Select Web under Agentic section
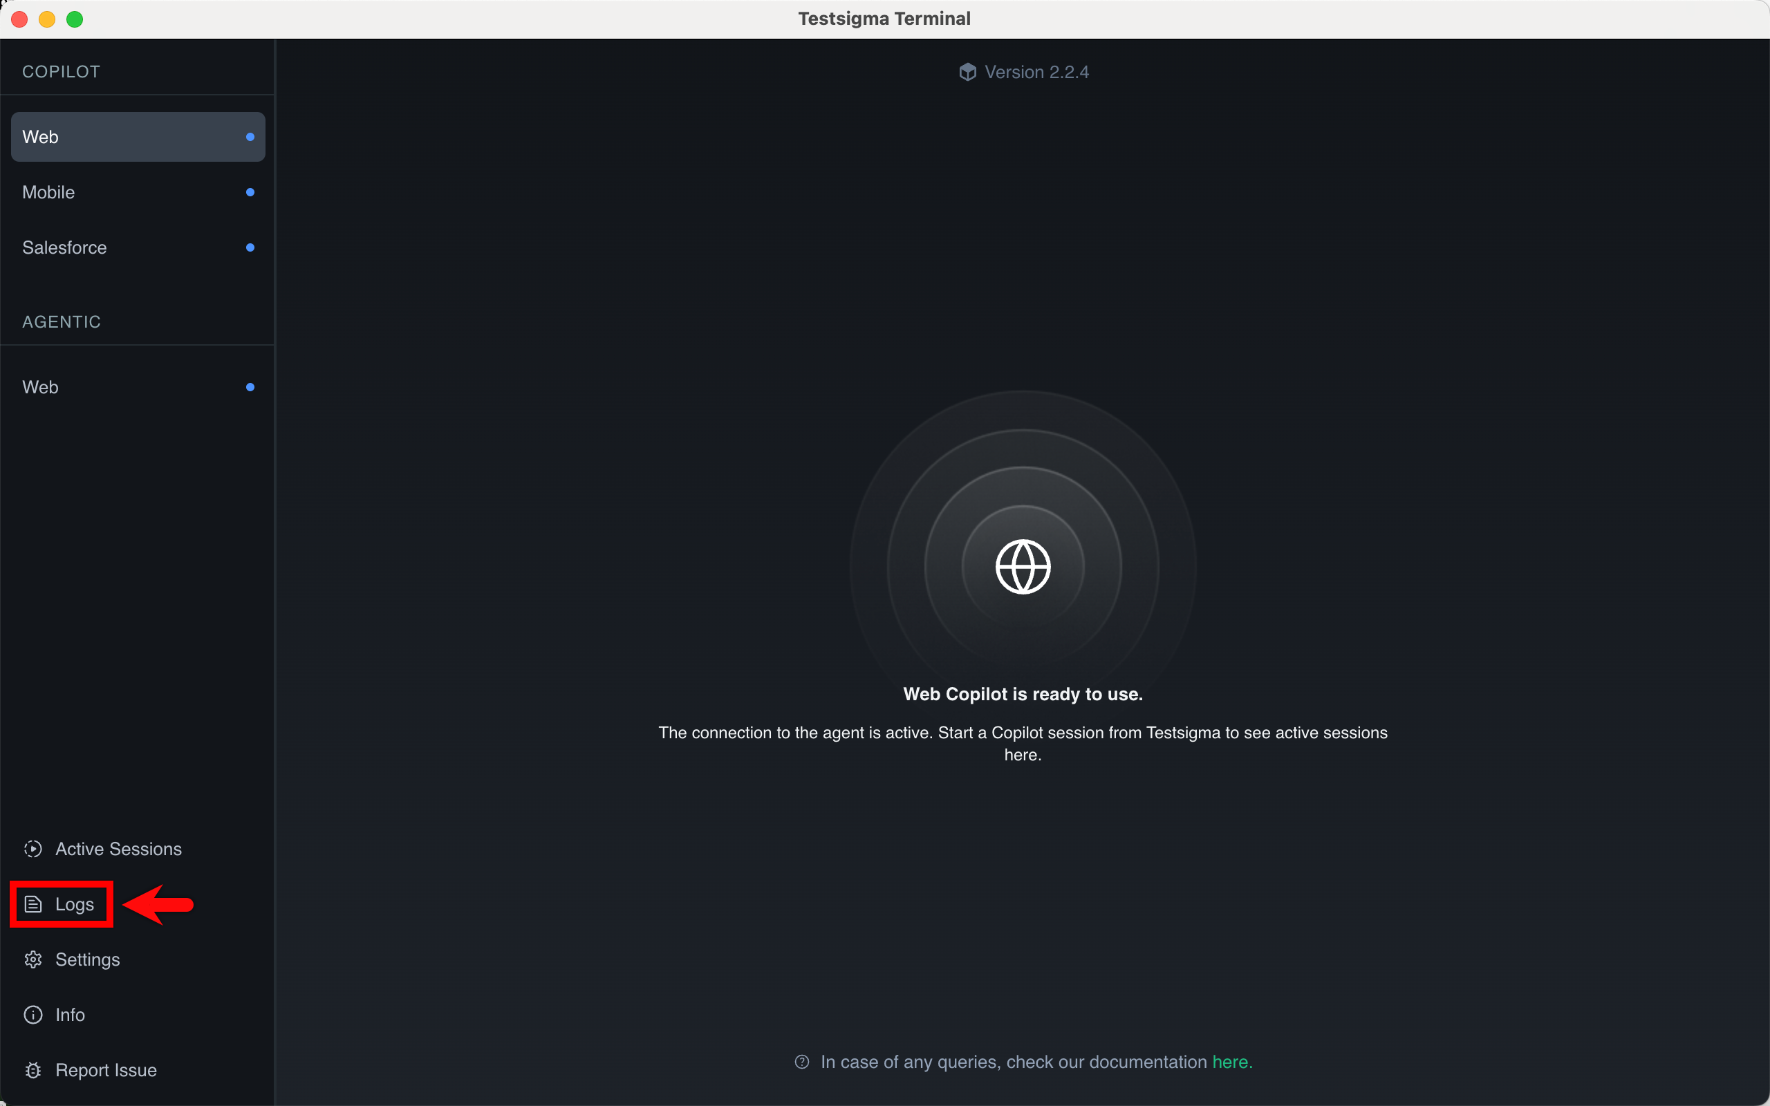The height and width of the screenshot is (1106, 1770). click(138, 387)
